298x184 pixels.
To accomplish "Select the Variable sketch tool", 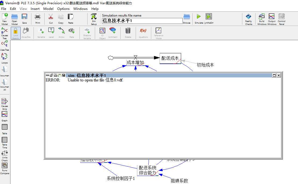I will point(41,33).
